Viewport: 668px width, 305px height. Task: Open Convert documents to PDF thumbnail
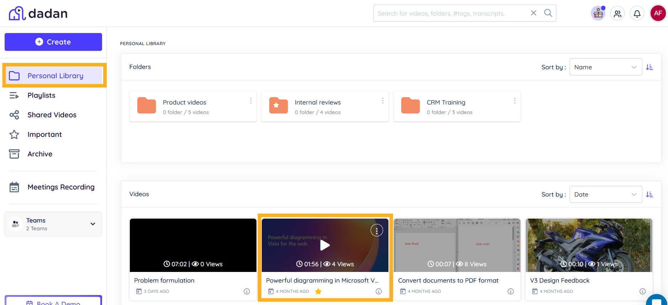[x=457, y=245]
